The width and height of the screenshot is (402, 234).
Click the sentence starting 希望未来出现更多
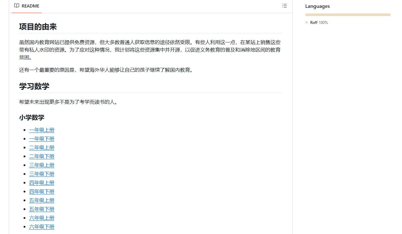tap(68, 102)
